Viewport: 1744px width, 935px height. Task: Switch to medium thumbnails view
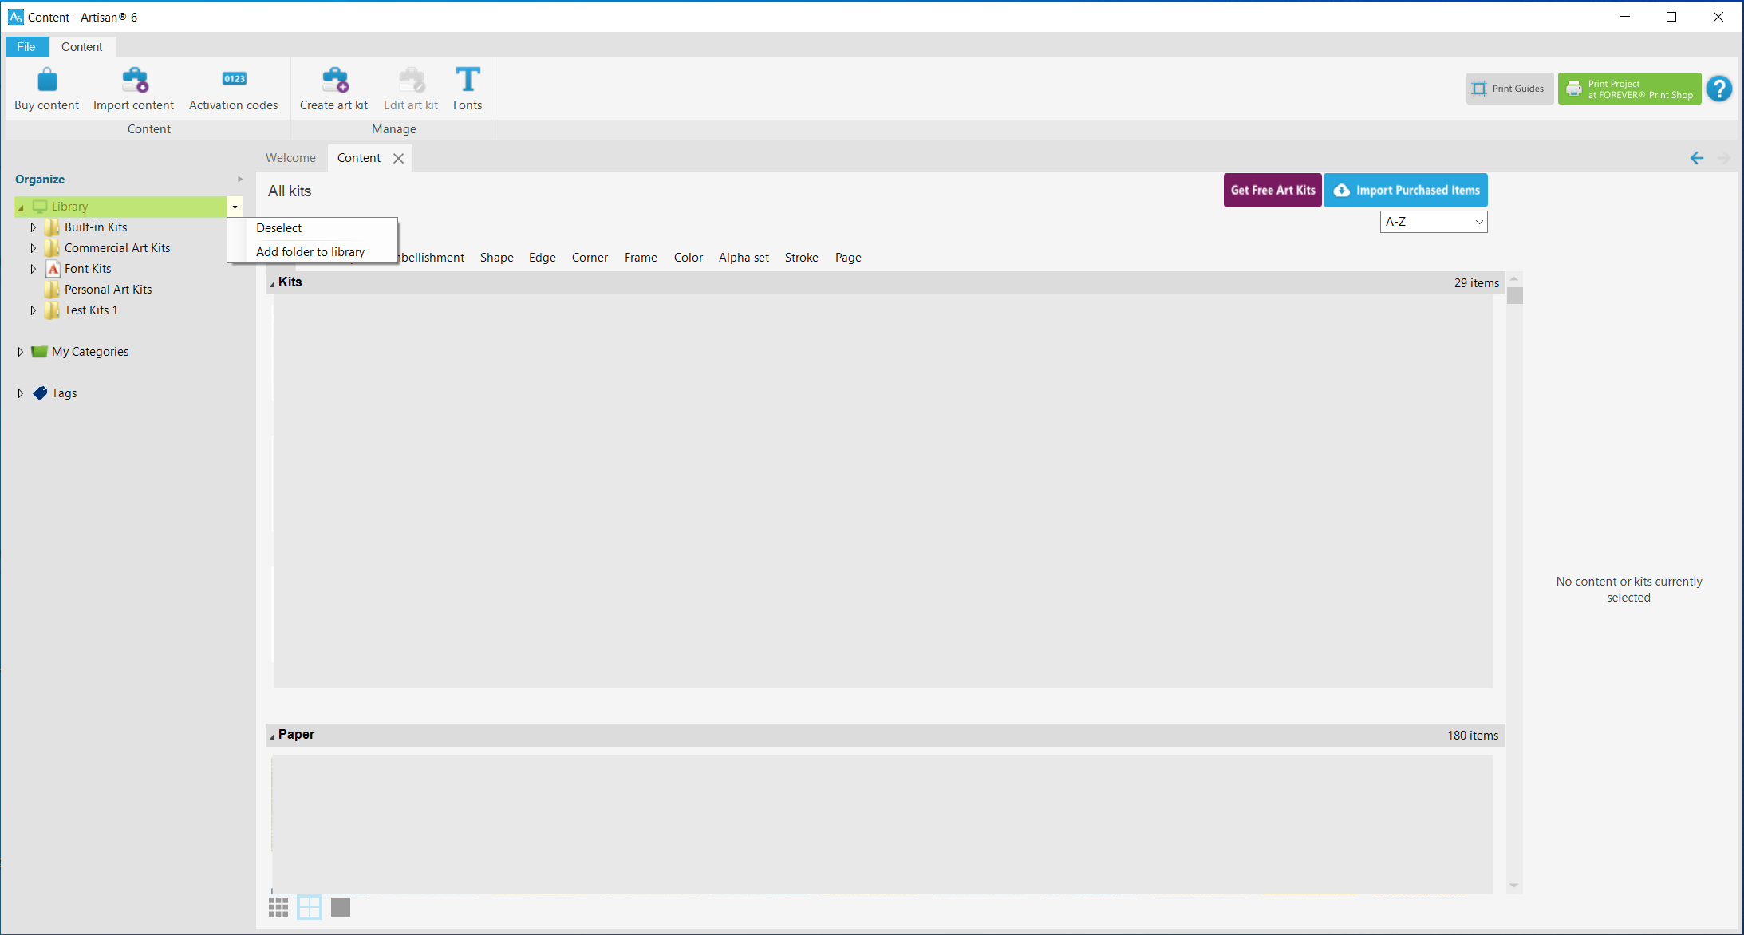coord(310,907)
